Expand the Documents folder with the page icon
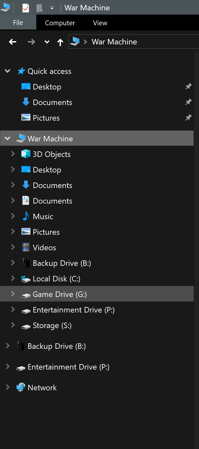Image resolution: width=199 pixels, height=449 pixels. pos(13,200)
